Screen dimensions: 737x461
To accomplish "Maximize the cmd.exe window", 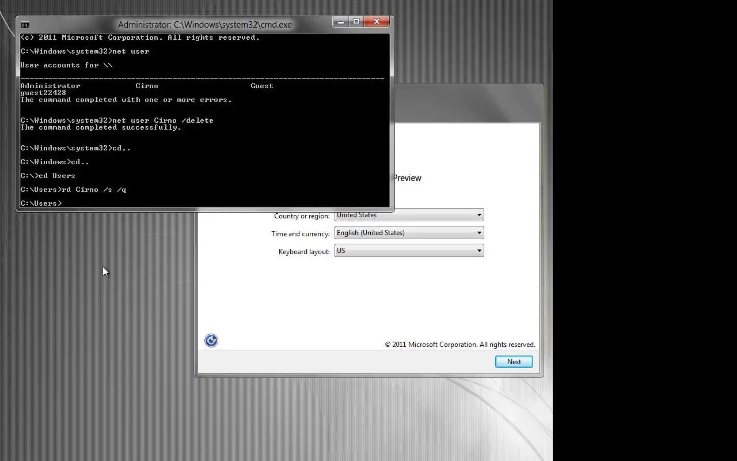I will click(x=356, y=22).
